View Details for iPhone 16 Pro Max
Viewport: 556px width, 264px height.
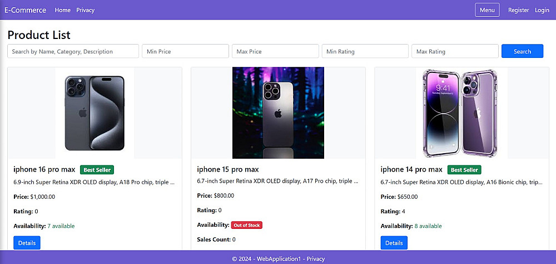[27, 243]
